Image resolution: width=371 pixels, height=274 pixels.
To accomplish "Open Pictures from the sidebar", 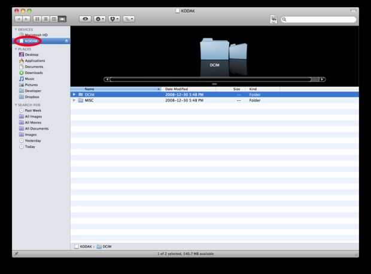I will tap(28, 85).
